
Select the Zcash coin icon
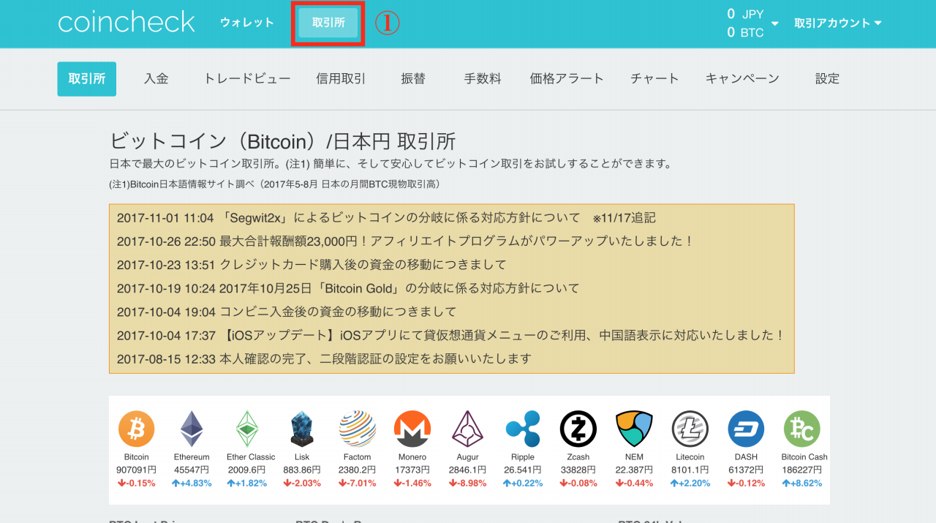pos(578,429)
